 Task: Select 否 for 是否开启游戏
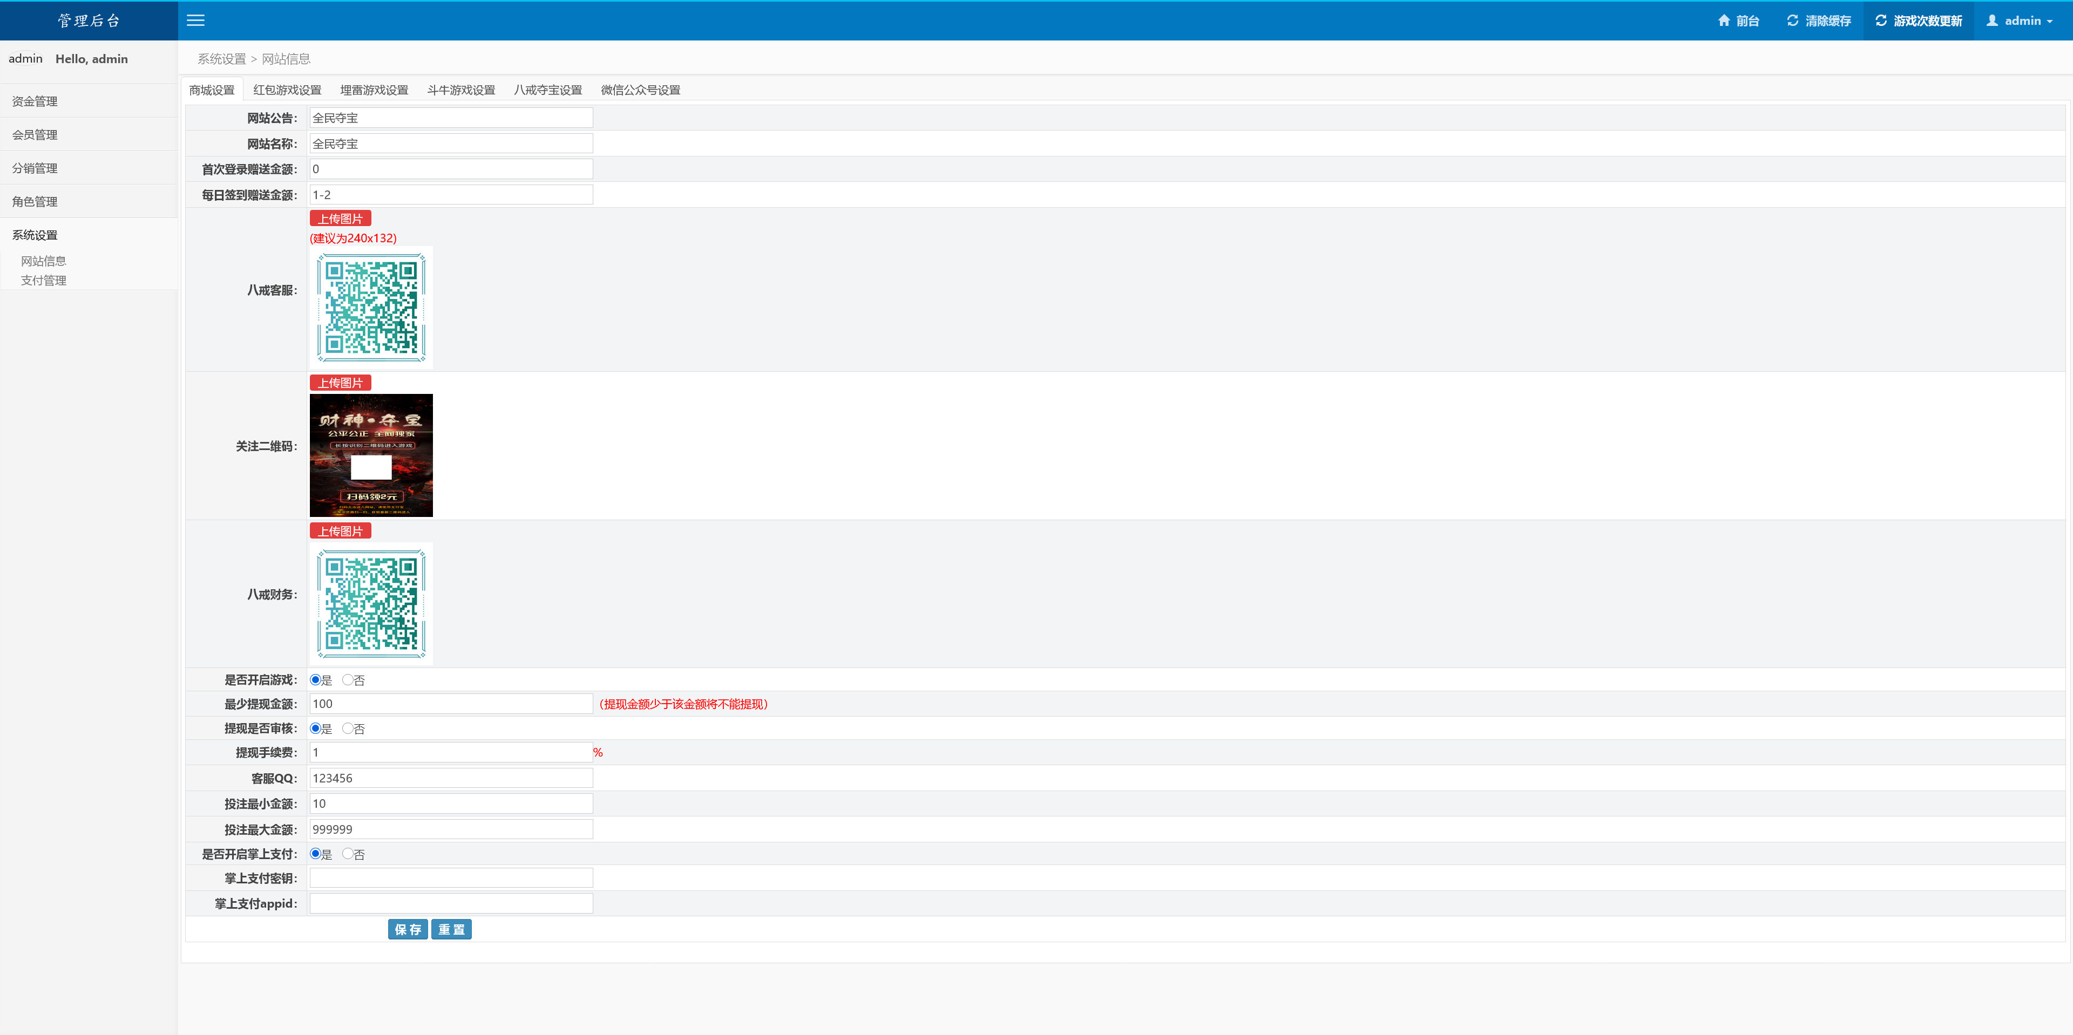(x=348, y=680)
